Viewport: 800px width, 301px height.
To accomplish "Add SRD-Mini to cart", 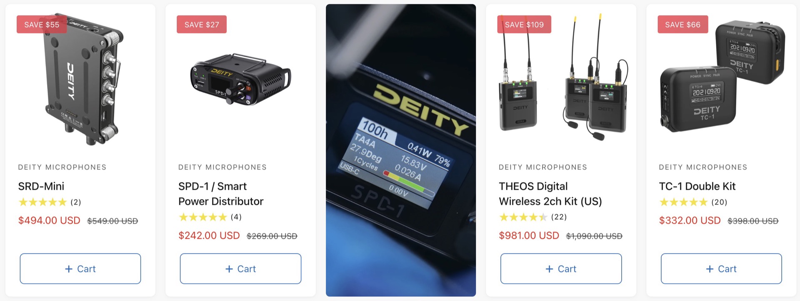I will click(80, 269).
